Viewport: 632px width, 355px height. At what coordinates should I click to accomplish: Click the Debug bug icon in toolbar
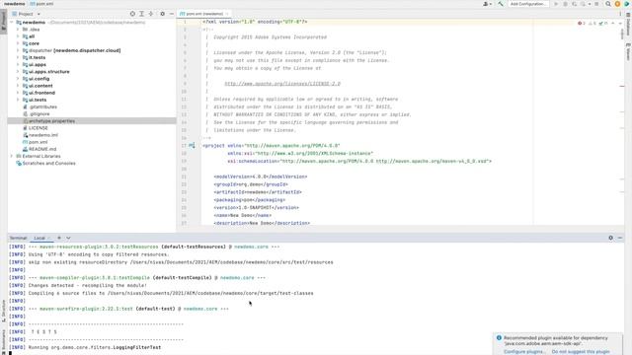[x=565, y=4]
